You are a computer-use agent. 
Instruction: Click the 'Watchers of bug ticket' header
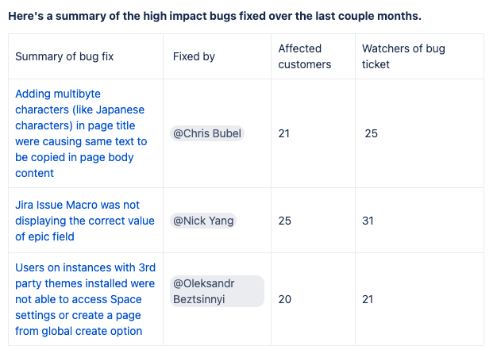click(403, 56)
